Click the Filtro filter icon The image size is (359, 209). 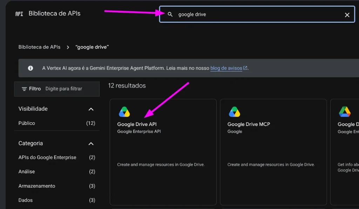click(x=24, y=89)
